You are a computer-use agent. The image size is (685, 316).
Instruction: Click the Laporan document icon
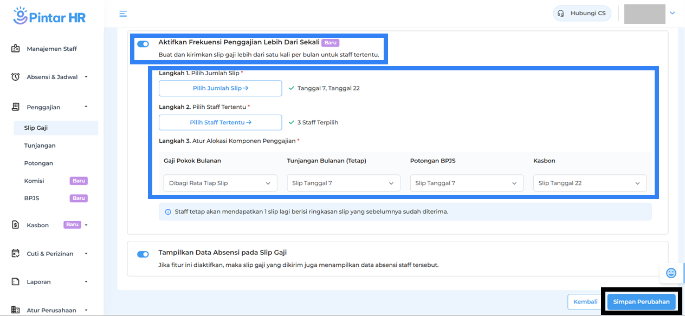(x=16, y=282)
